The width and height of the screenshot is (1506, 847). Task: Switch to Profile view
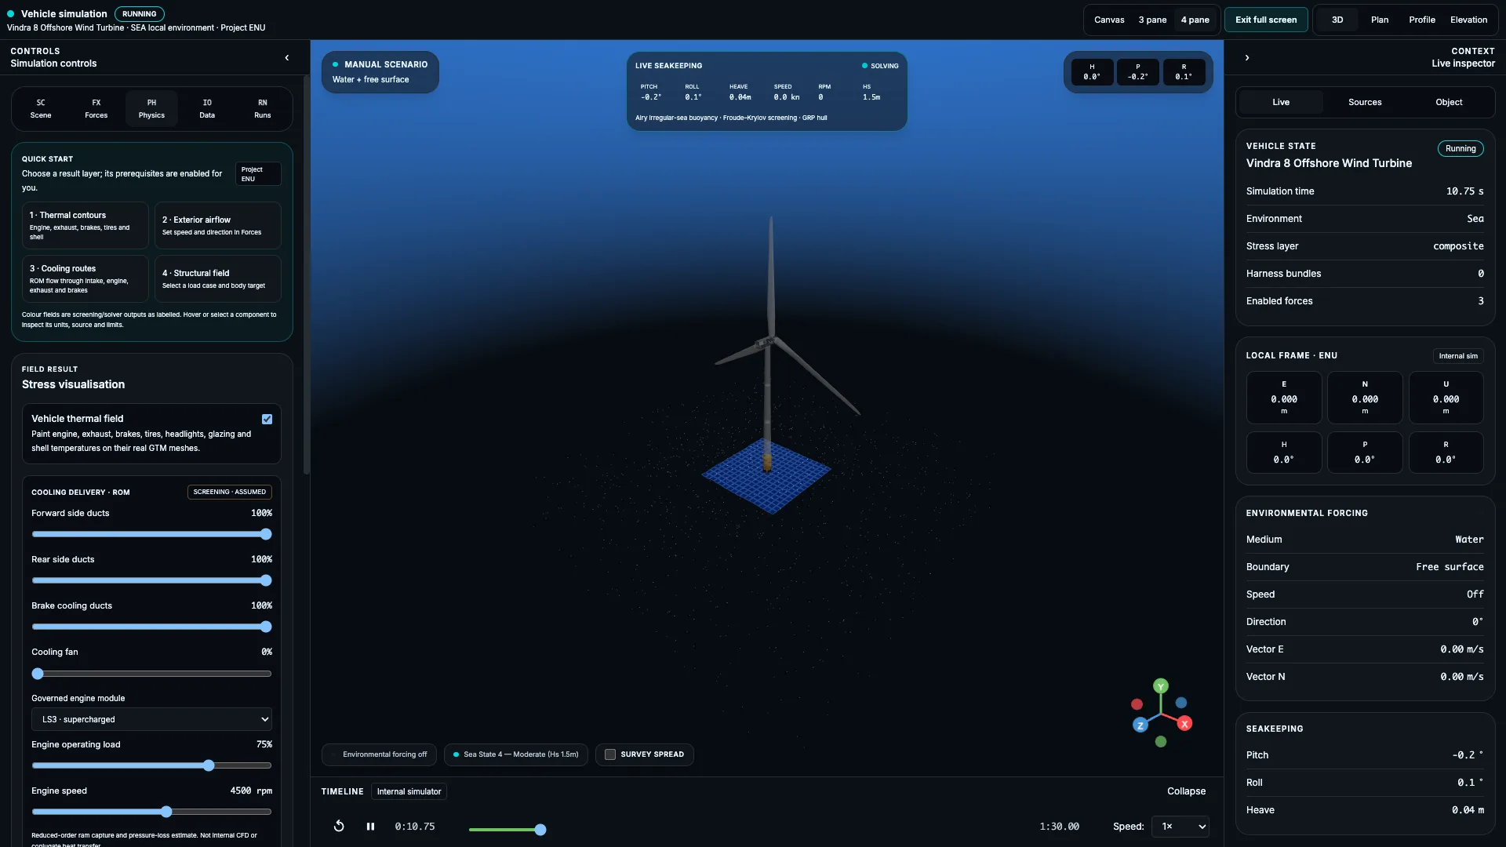coord(1422,20)
